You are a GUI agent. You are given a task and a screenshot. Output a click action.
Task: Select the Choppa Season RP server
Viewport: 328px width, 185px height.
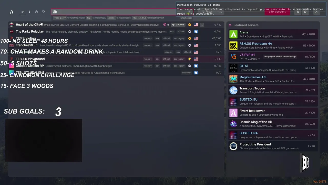pyautogui.click(x=116, y=66)
